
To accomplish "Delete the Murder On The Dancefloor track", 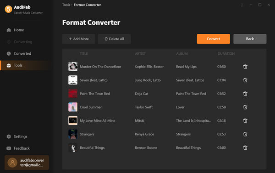I will (245, 67).
